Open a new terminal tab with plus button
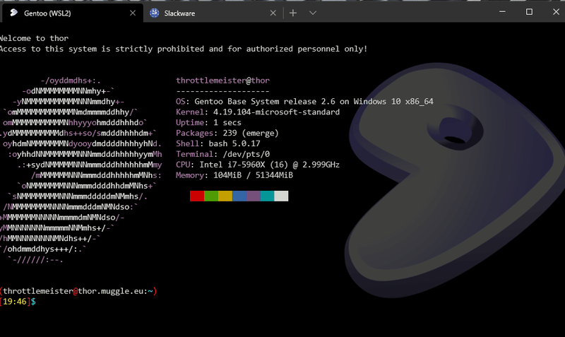Screen dimensions: 565x337 coord(293,13)
